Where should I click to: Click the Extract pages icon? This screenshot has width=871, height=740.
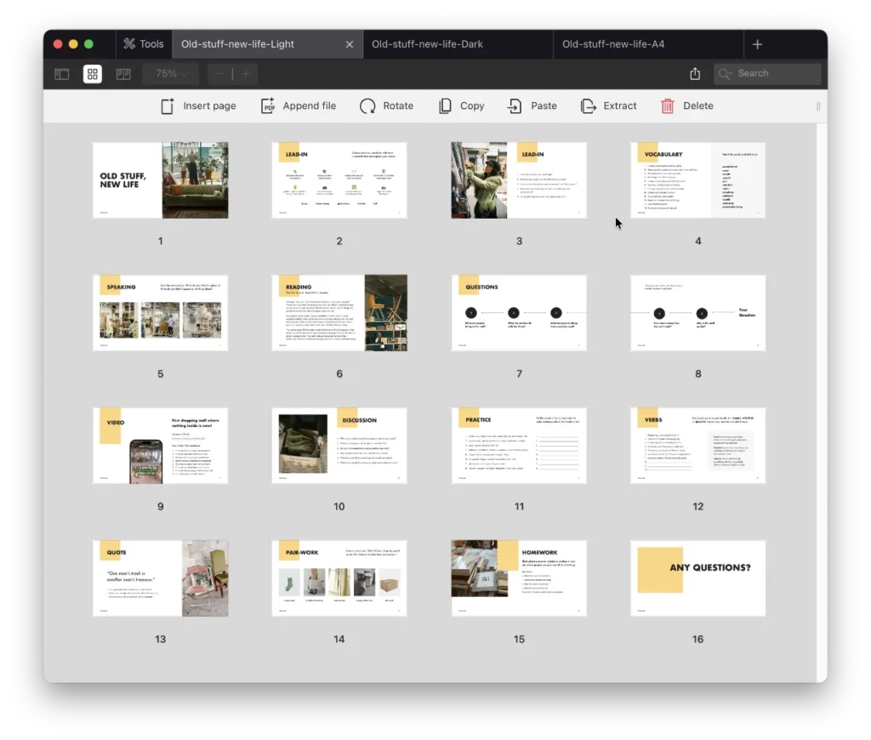coord(589,106)
